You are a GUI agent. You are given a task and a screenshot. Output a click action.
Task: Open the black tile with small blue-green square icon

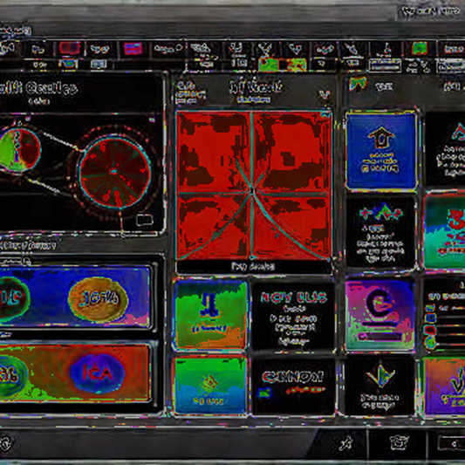click(293, 386)
